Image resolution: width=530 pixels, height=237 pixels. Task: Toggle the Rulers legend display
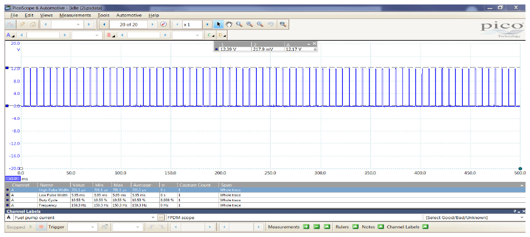355,227
